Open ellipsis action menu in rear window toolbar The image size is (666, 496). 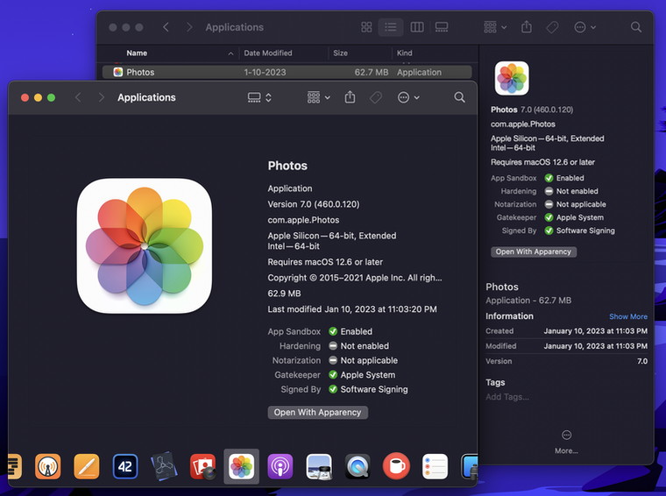coord(582,27)
